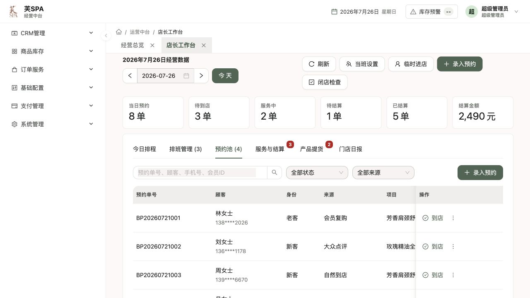The height and width of the screenshot is (298, 530).
Task: Select the 预约池 (4) tab
Action: 229,149
